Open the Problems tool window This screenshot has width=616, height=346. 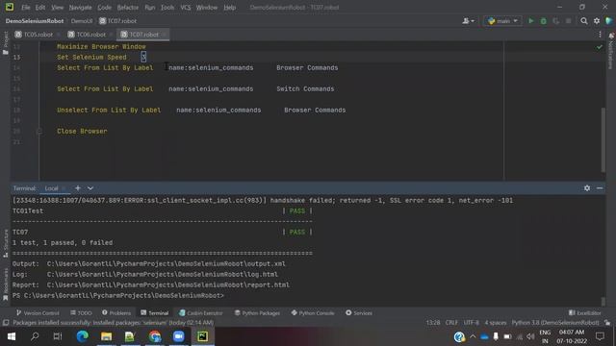click(116, 313)
